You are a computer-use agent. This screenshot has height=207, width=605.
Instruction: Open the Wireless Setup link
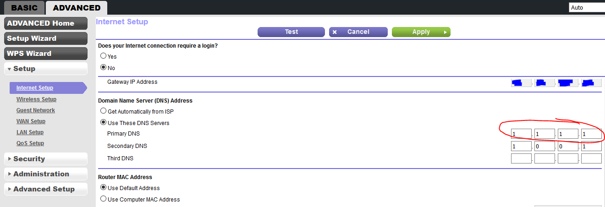pyautogui.click(x=36, y=99)
